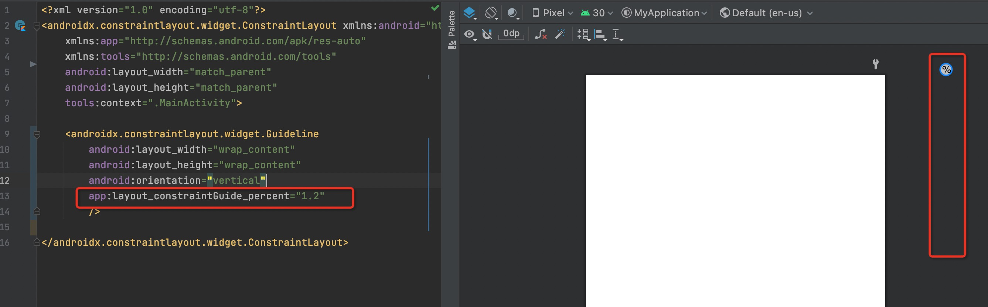
Task: Click the 0dp default margins button
Action: click(x=511, y=34)
